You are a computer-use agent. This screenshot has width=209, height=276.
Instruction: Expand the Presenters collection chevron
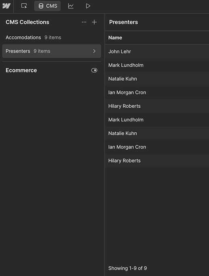(x=94, y=51)
